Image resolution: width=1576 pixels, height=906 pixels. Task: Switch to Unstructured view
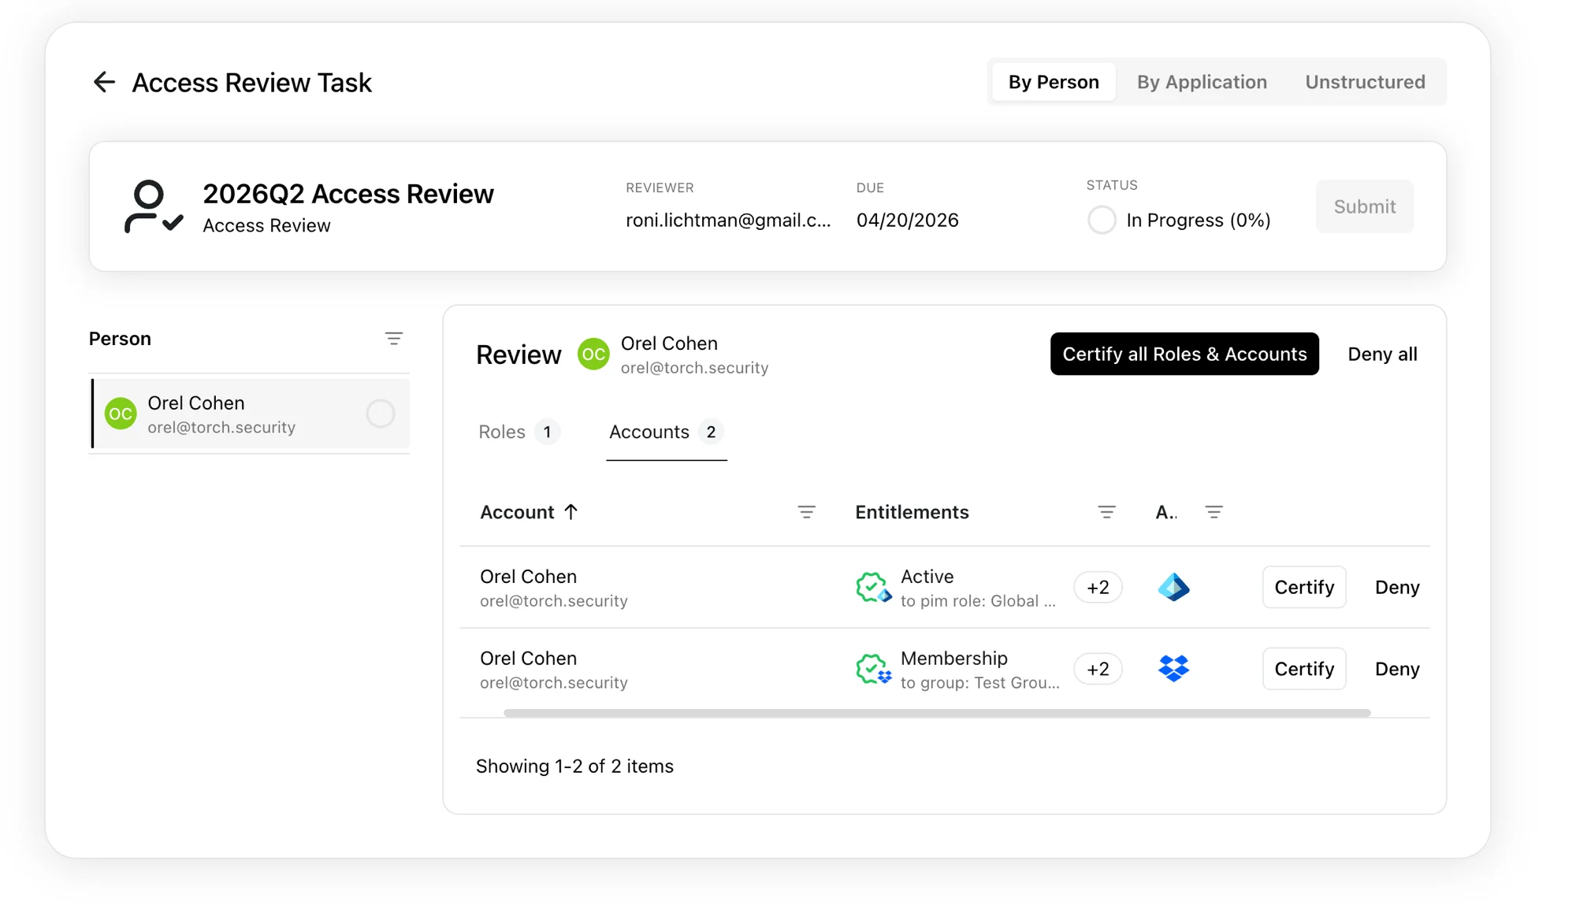tap(1365, 82)
